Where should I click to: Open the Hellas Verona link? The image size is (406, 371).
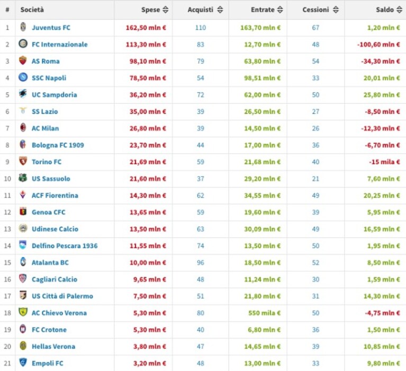[53, 347]
